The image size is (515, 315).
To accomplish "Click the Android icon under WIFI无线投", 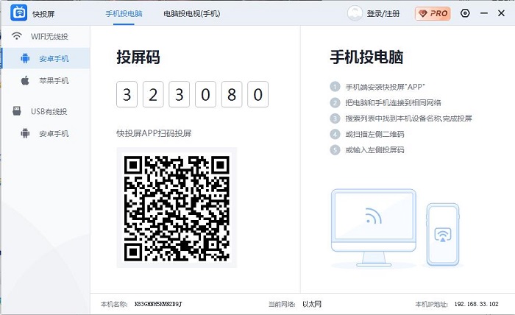I will coord(25,58).
